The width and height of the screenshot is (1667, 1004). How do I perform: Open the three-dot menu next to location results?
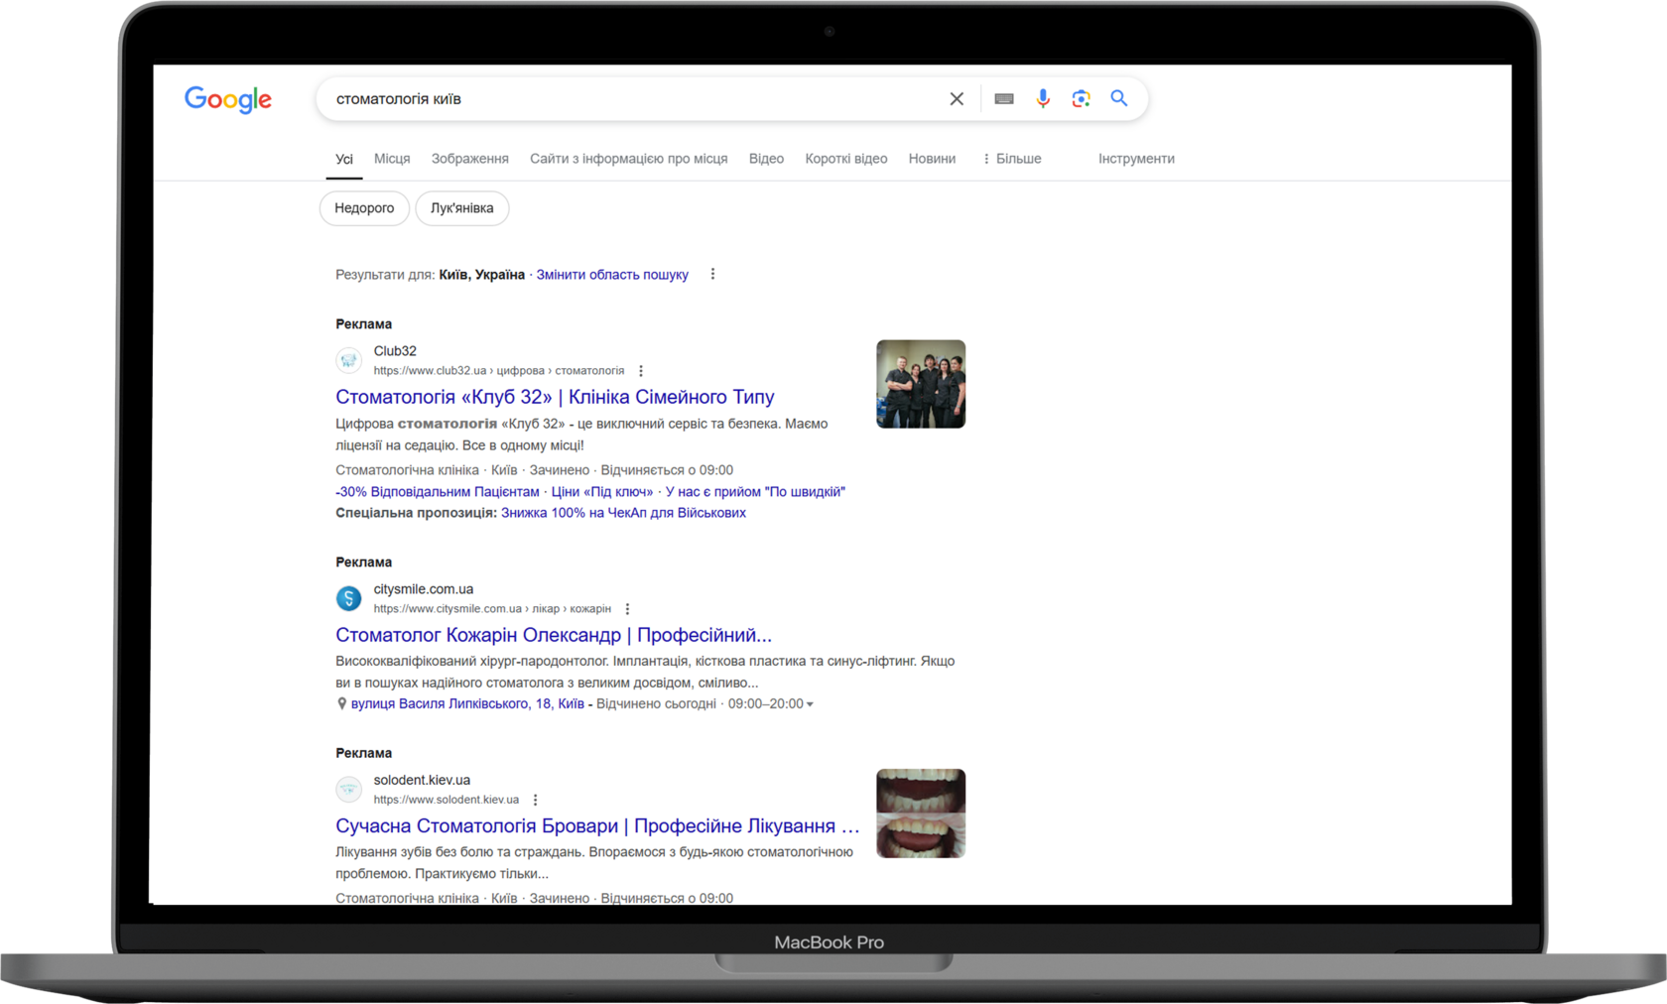tap(712, 274)
